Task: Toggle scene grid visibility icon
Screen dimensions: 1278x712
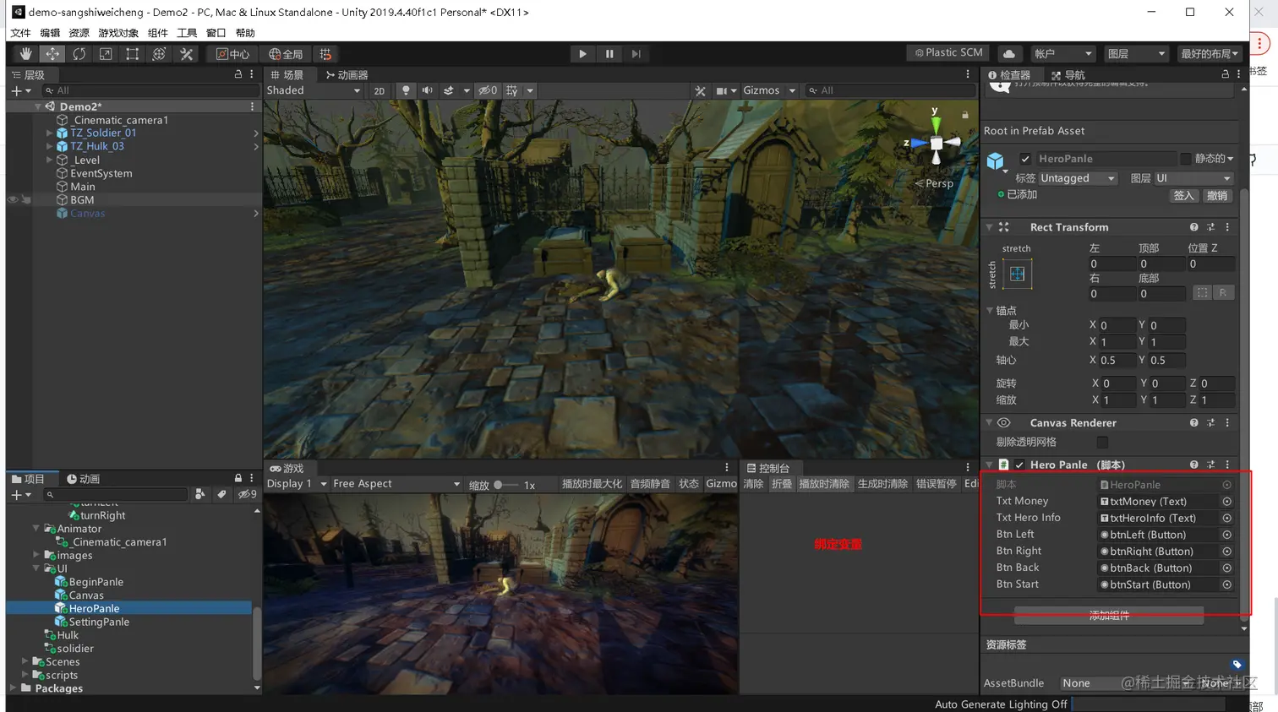Action: tap(512, 90)
